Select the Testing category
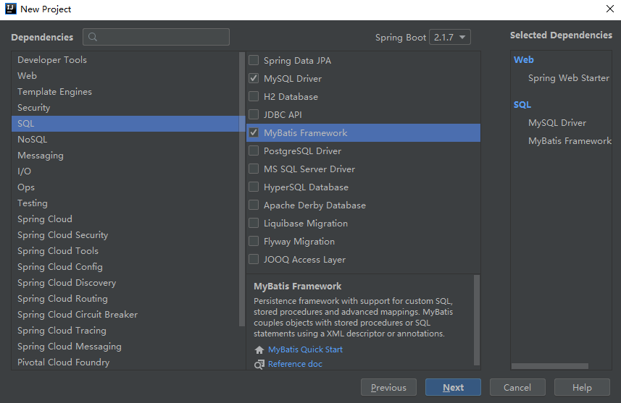This screenshot has width=621, height=403. tap(125, 203)
